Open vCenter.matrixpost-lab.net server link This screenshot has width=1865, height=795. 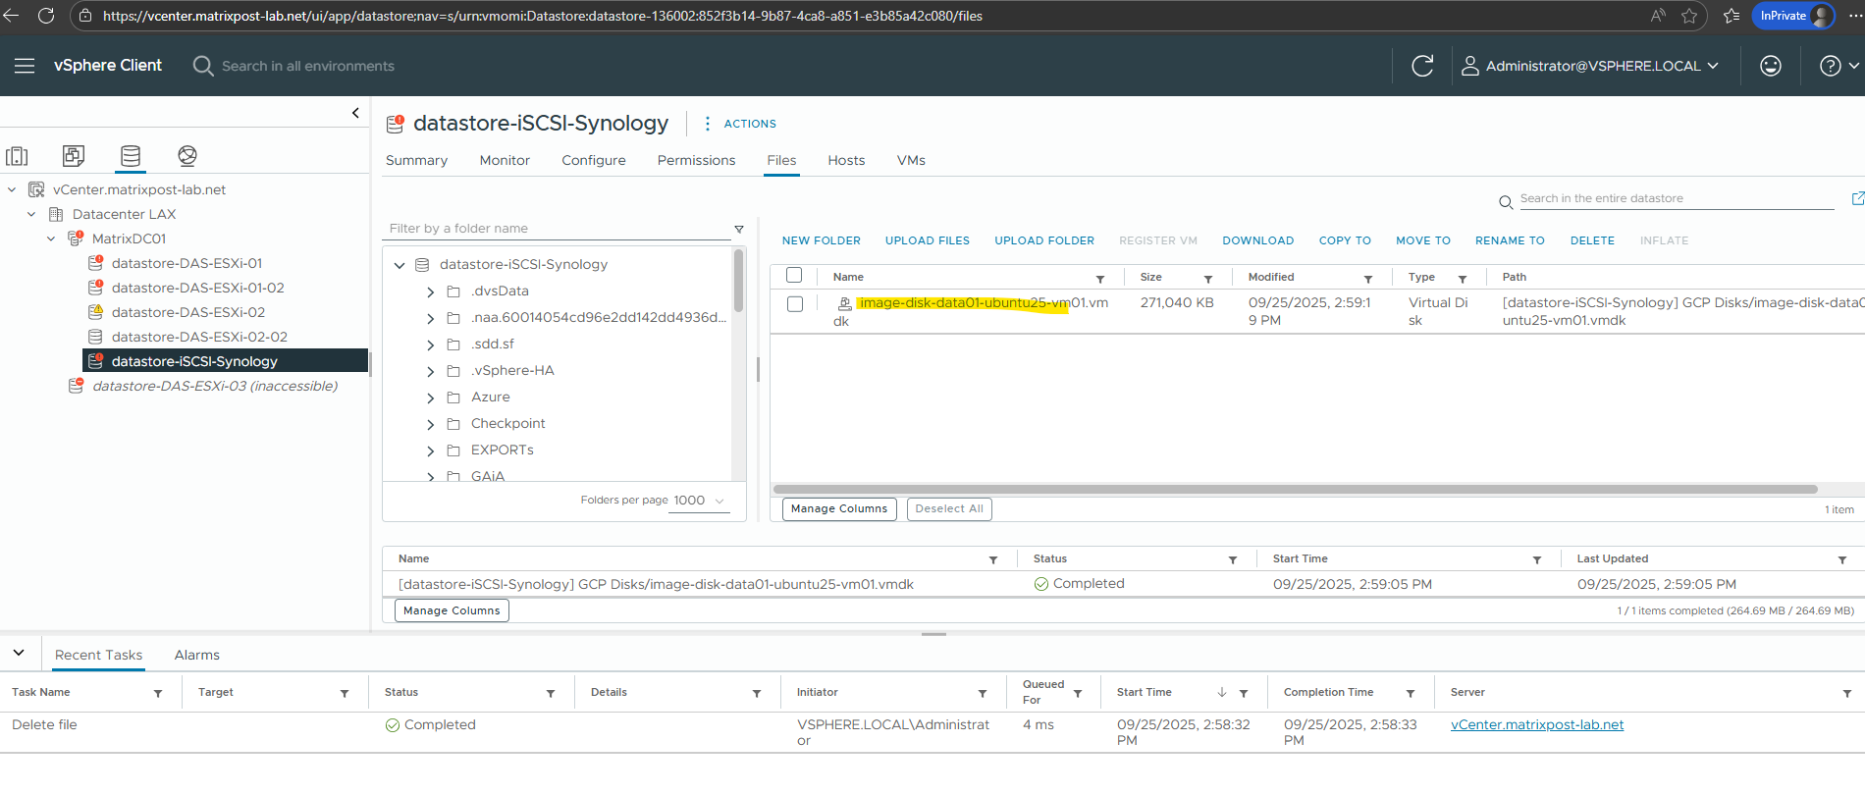click(x=1537, y=724)
